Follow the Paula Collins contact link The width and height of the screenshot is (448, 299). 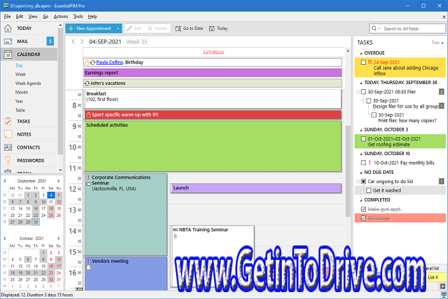pyautogui.click(x=110, y=62)
